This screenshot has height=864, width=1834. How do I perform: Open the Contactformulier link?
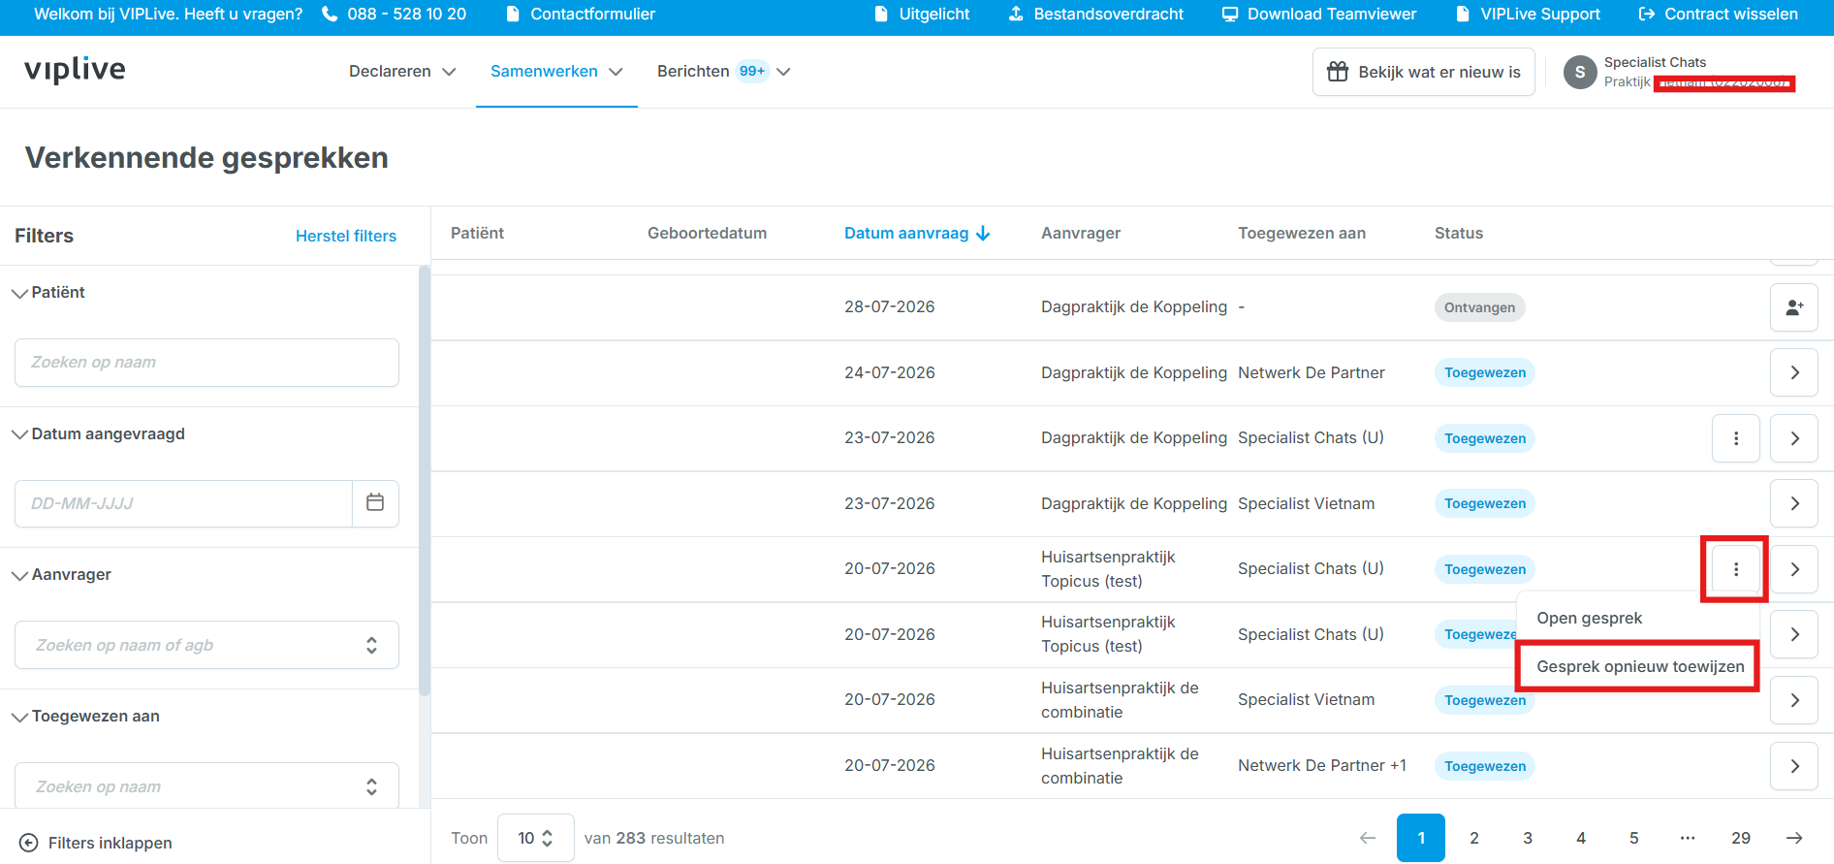pos(581,14)
